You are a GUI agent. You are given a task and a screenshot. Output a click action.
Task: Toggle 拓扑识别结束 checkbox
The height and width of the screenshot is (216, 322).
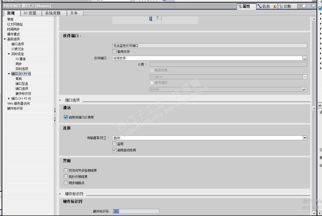coord(66,177)
